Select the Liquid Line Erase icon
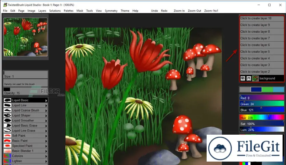The image size is (286, 165). click(7, 131)
